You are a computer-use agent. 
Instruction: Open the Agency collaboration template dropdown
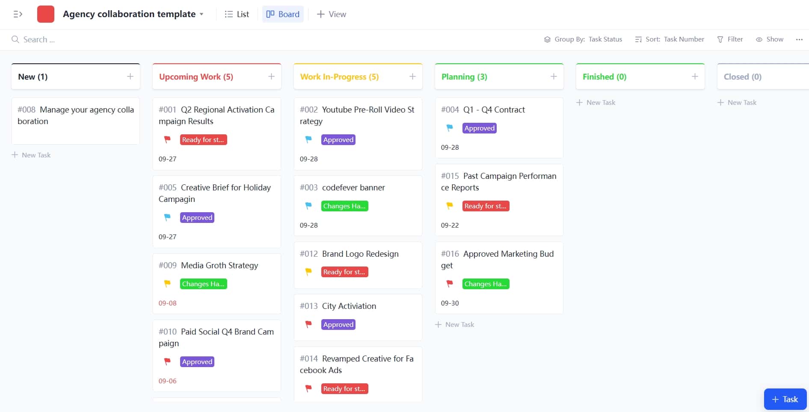(x=202, y=14)
